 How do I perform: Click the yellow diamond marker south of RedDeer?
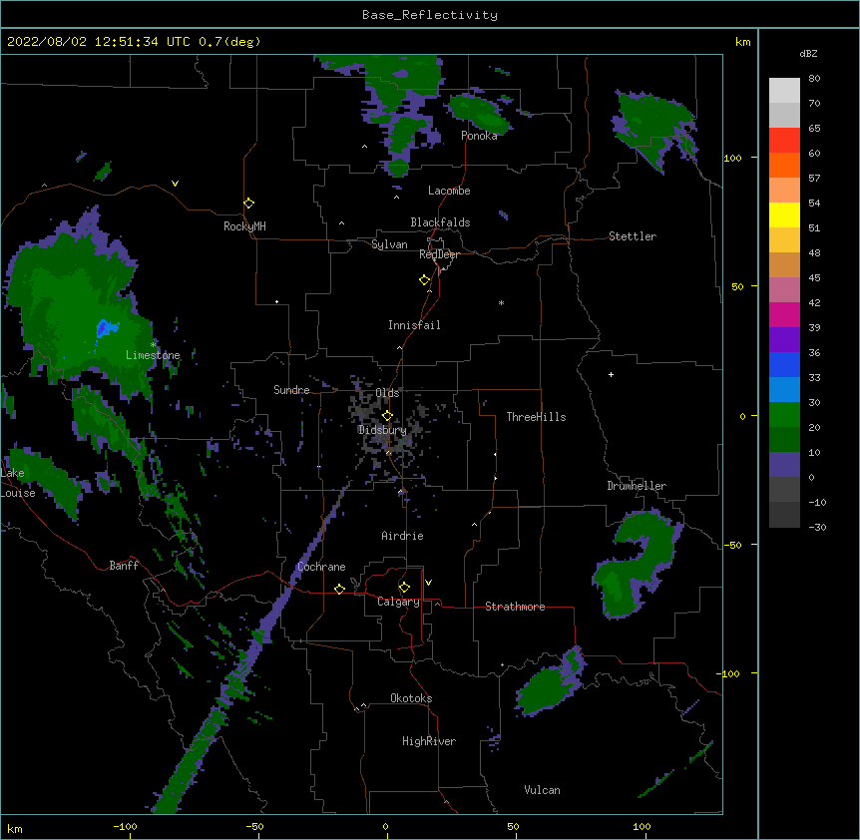tap(425, 280)
